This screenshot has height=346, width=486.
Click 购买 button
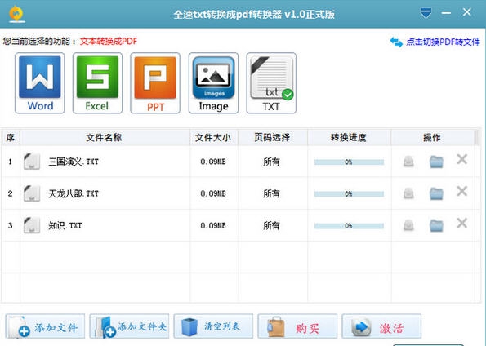pyautogui.click(x=297, y=326)
